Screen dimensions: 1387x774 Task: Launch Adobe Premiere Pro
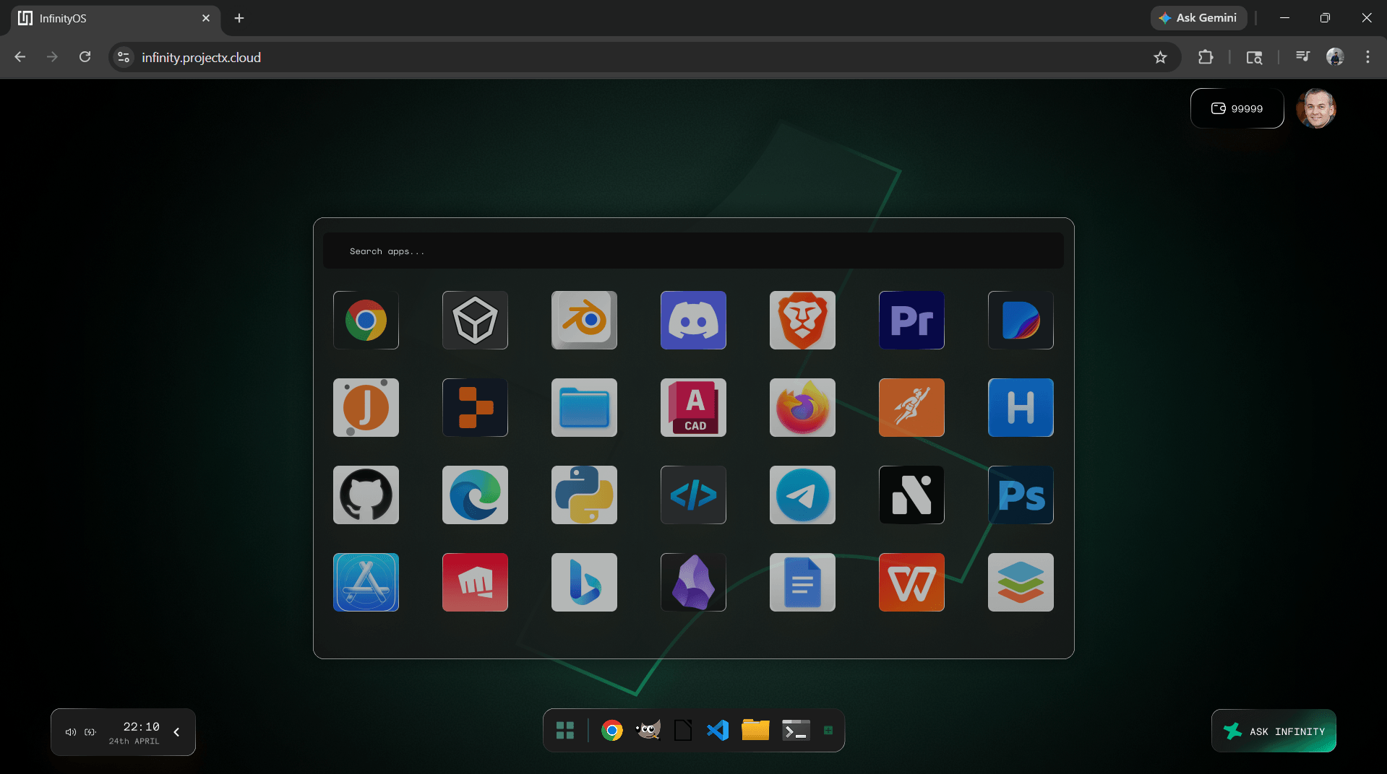click(911, 320)
